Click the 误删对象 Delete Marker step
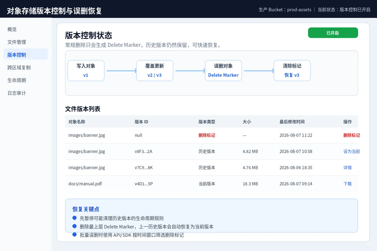 223,70
